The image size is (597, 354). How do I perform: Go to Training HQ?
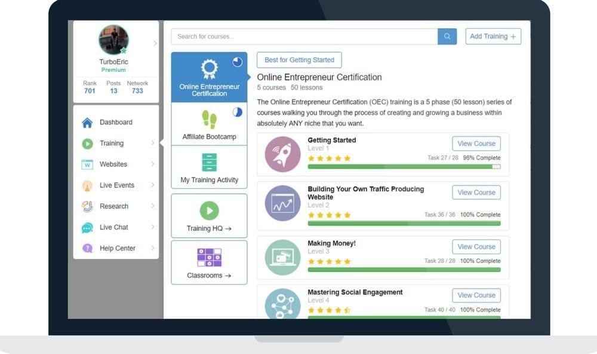pos(209,216)
